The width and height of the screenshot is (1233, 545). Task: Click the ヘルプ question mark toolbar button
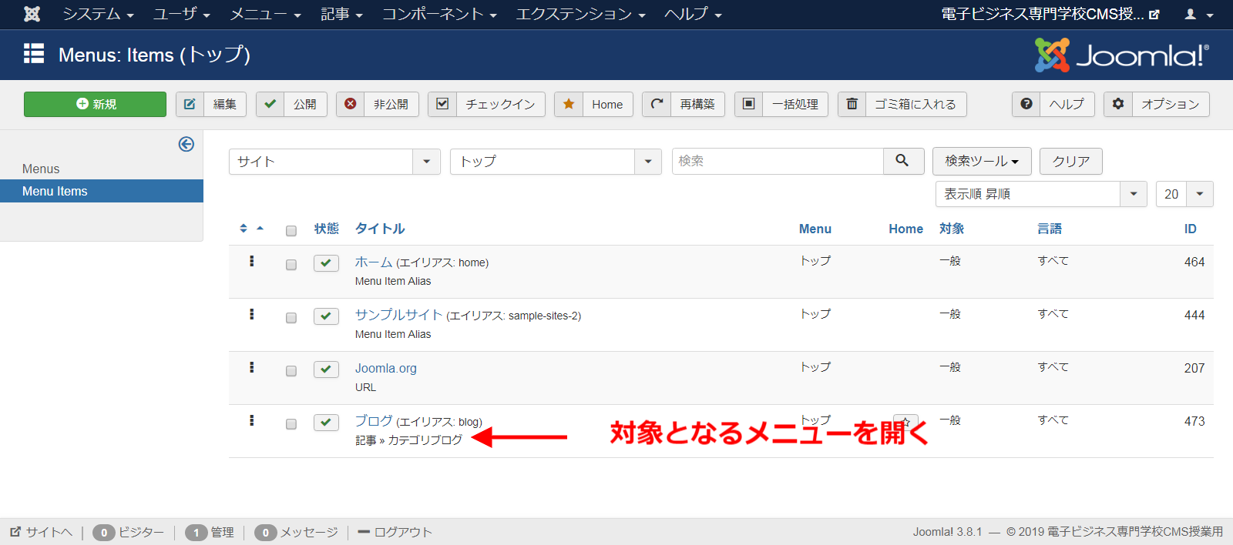(1053, 104)
